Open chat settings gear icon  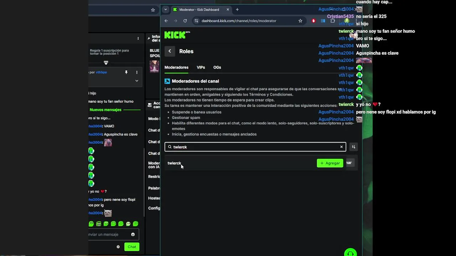(x=118, y=247)
